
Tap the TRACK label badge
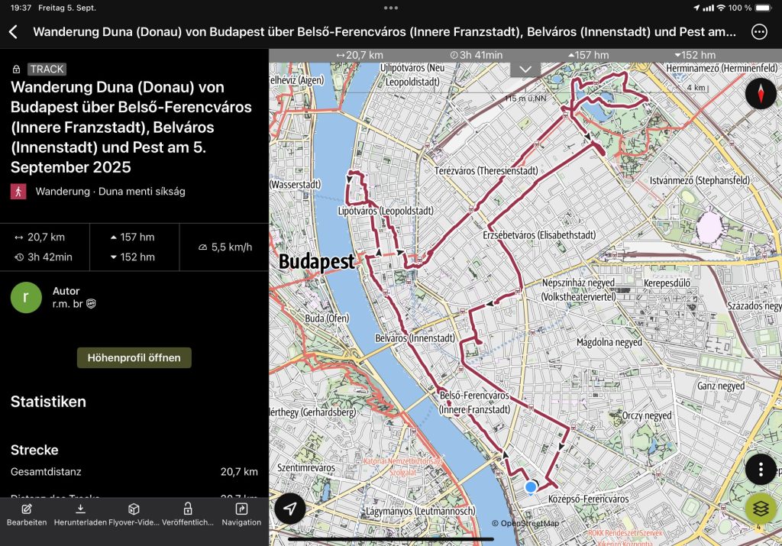pyautogui.click(x=47, y=69)
